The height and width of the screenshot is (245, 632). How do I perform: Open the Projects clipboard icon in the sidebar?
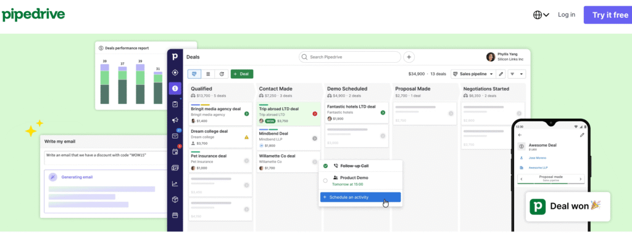point(175,104)
